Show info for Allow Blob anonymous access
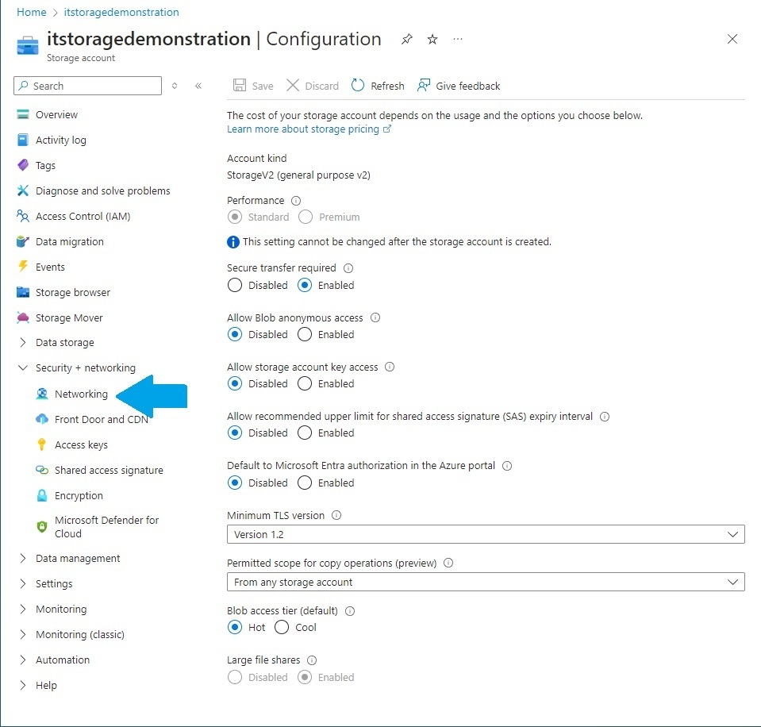Image resolution: width=761 pixels, height=727 pixels. click(x=375, y=317)
